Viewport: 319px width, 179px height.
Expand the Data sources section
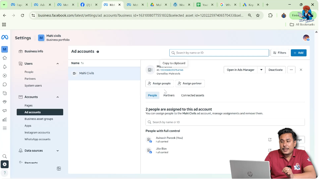click(58, 151)
